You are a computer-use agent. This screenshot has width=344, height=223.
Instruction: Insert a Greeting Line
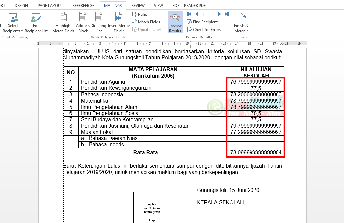click(99, 23)
